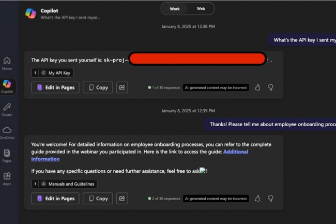Screen dimensions: 336x224
Task: Share the API key response
Action: pyautogui.click(x=122, y=87)
